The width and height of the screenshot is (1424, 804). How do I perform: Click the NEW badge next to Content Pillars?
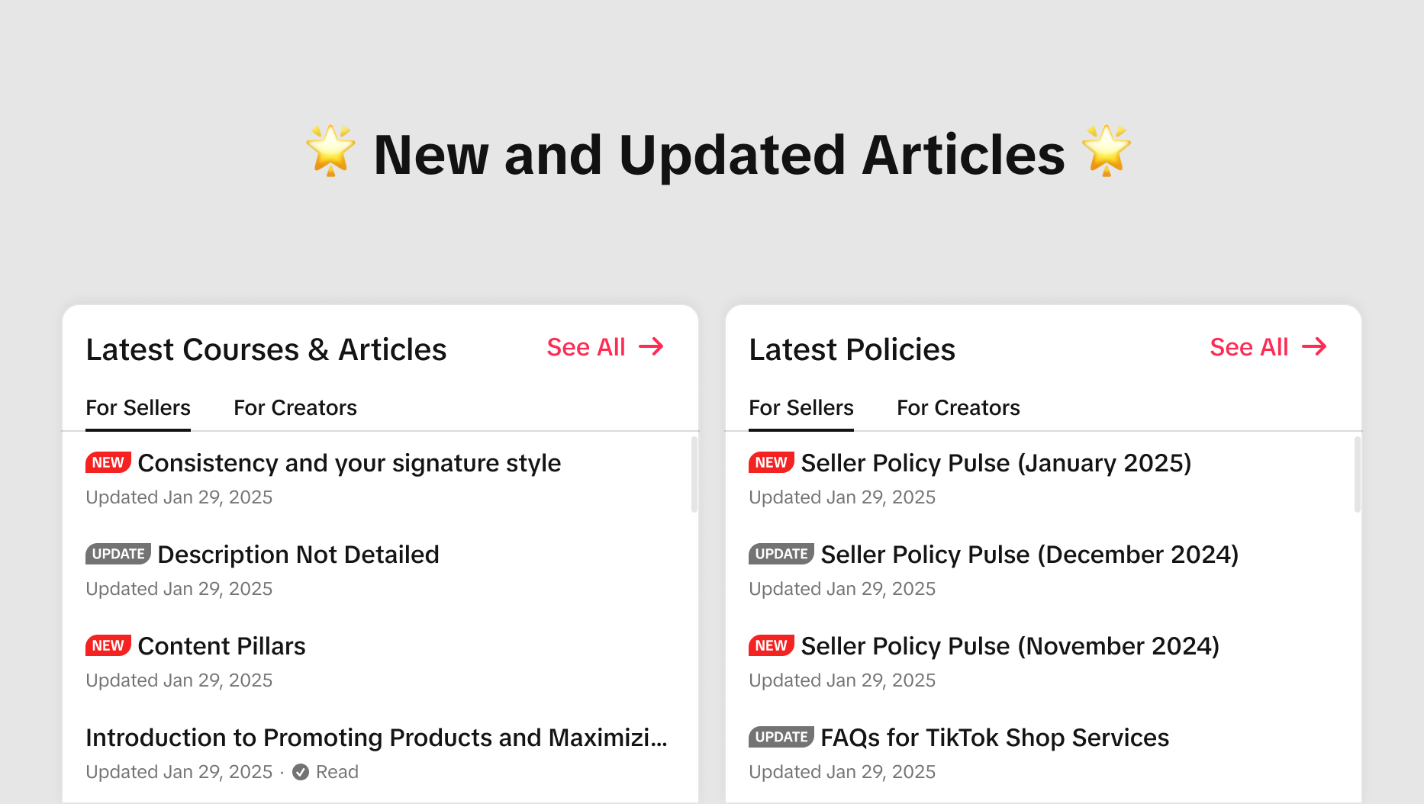point(108,645)
